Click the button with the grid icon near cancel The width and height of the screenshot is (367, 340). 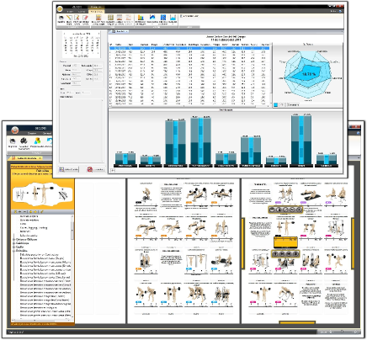(69, 169)
